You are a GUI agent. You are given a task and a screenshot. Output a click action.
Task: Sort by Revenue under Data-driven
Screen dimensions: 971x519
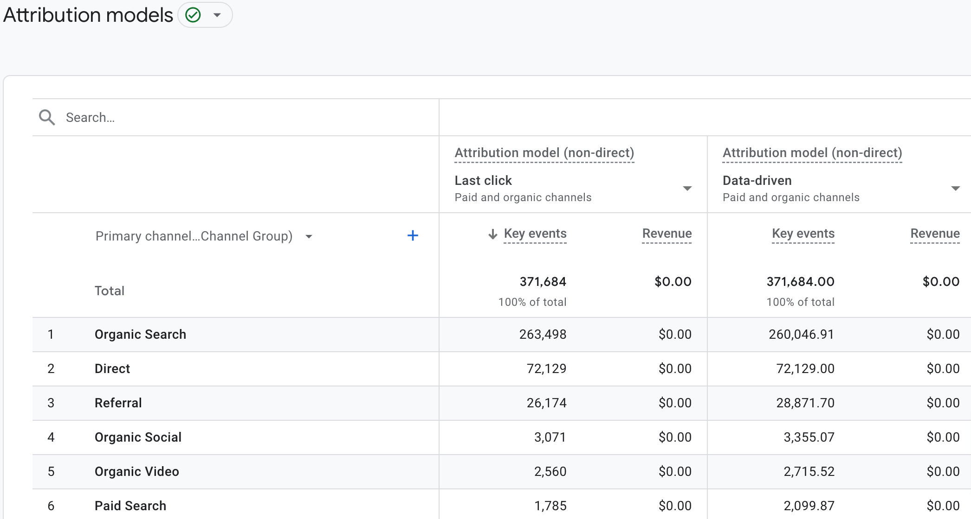click(x=935, y=234)
